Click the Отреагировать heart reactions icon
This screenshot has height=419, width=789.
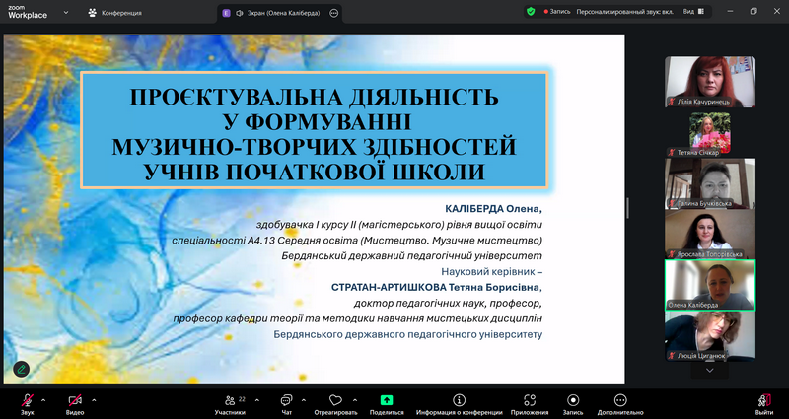(335, 400)
